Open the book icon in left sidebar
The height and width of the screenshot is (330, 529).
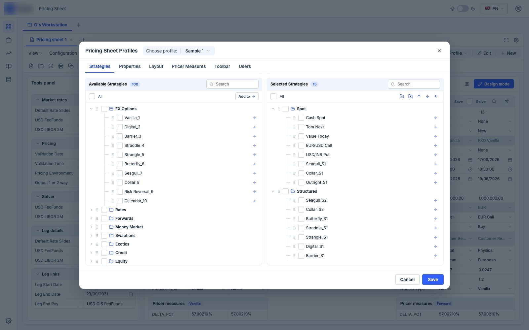coord(9,66)
